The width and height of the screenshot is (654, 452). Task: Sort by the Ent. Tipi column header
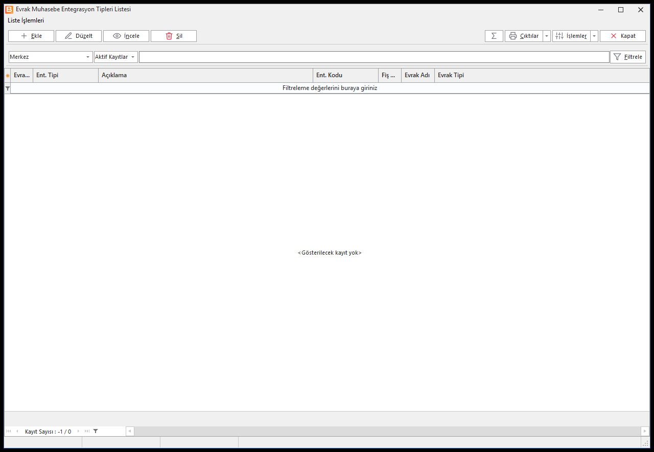(65, 76)
